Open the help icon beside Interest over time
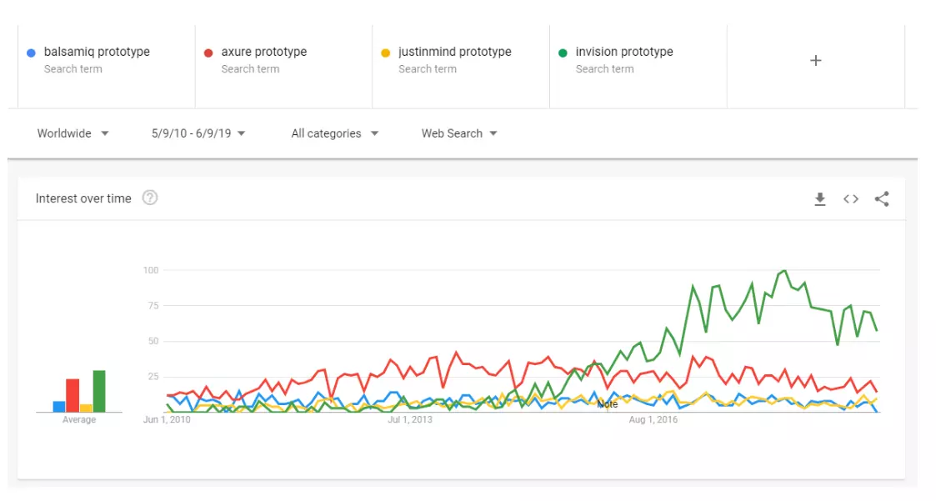Image resolution: width=936 pixels, height=501 pixels. point(150,198)
